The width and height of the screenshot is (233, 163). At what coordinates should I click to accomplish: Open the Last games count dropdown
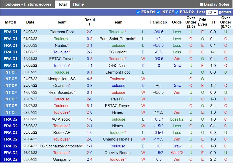tap(212, 12)
